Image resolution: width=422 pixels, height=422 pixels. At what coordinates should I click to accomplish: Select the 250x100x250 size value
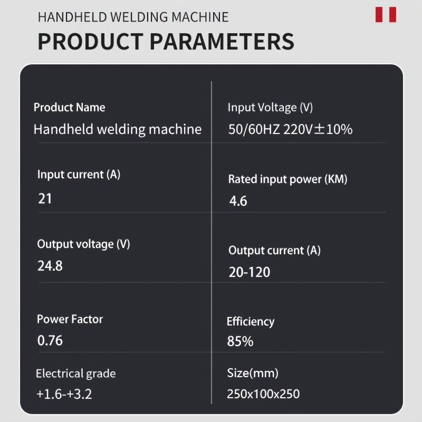point(263,394)
